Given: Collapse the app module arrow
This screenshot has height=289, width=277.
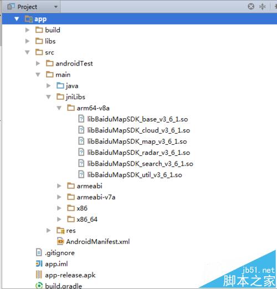Looking at the screenshot, I should point(17,19).
